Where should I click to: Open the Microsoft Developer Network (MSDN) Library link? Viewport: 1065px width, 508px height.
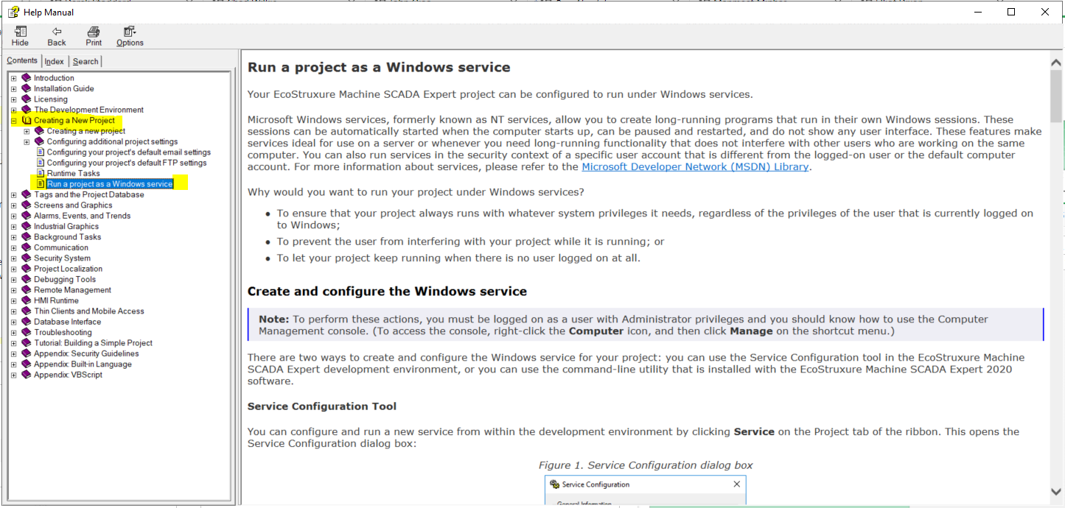tap(696, 166)
